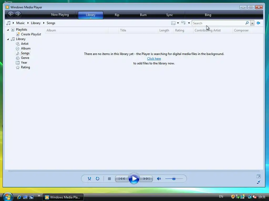Skip to next track

click(146, 178)
